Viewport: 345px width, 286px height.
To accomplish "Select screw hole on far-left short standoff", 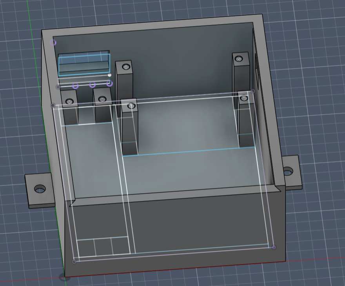I will [69, 101].
